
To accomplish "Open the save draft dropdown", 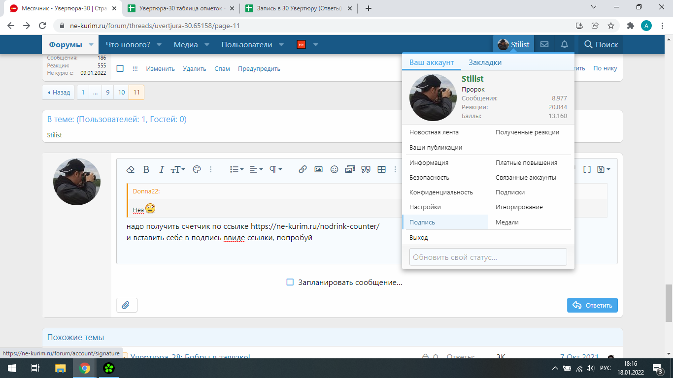I will click(x=604, y=169).
